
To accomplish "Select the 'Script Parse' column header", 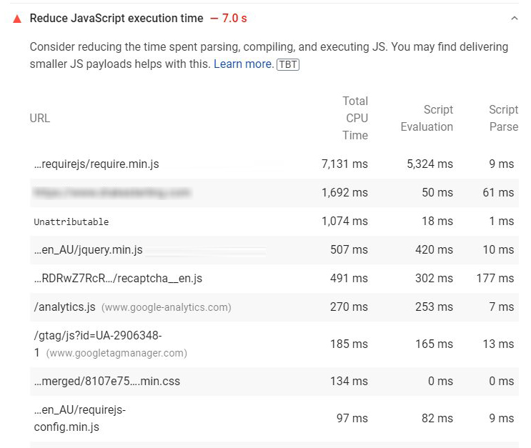I will coord(503,119).
